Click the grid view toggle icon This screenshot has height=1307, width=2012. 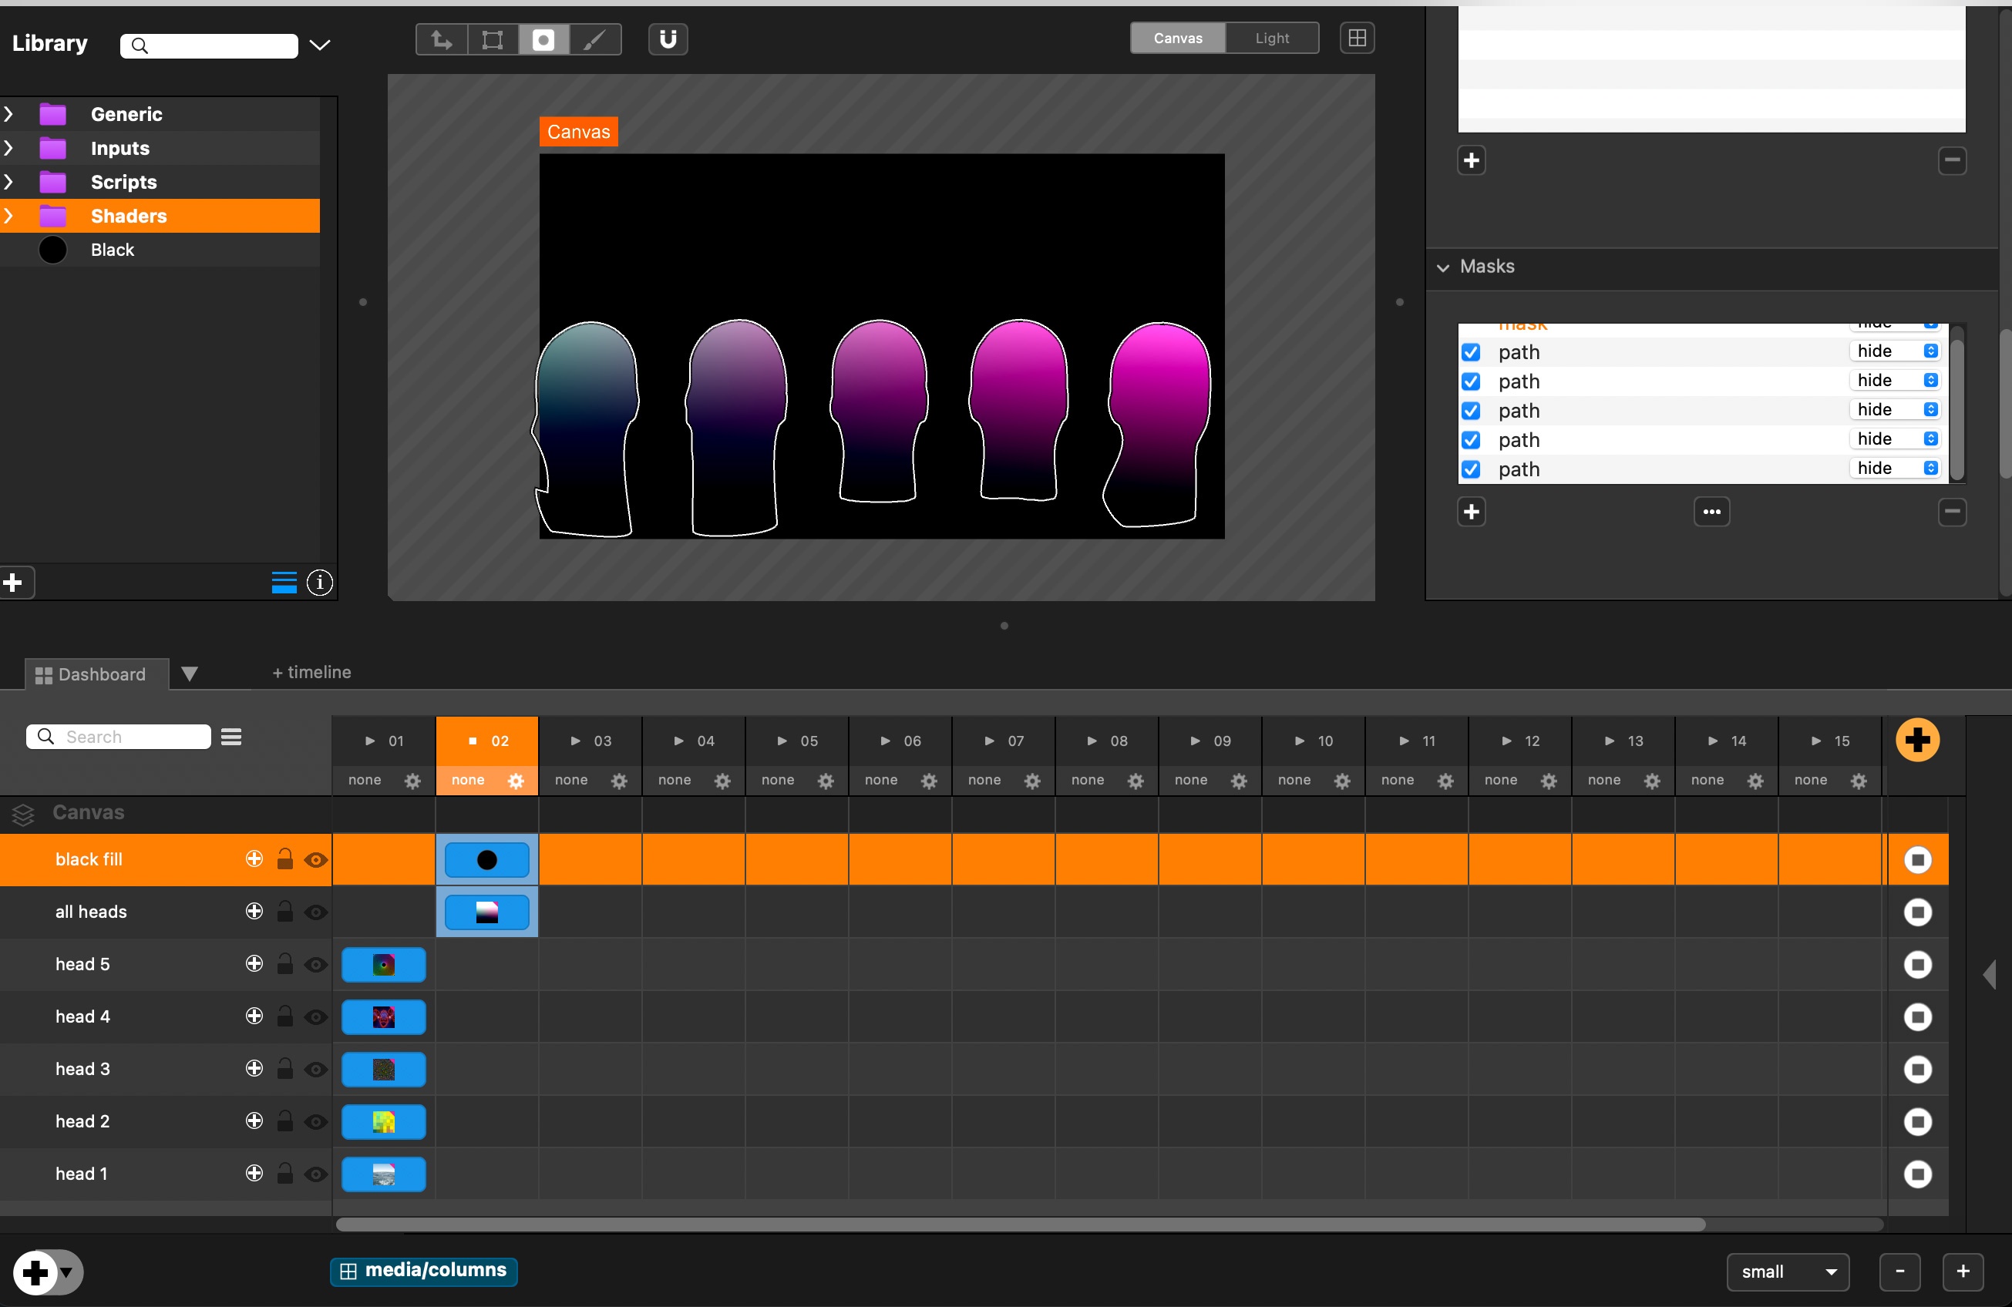(x=1357, y=38)
